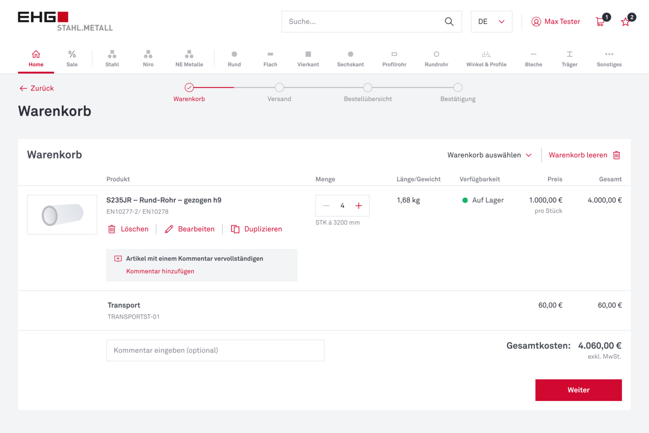Open the Sonstiges more categories menu
The image size is (649, 433).
(609, 59)
